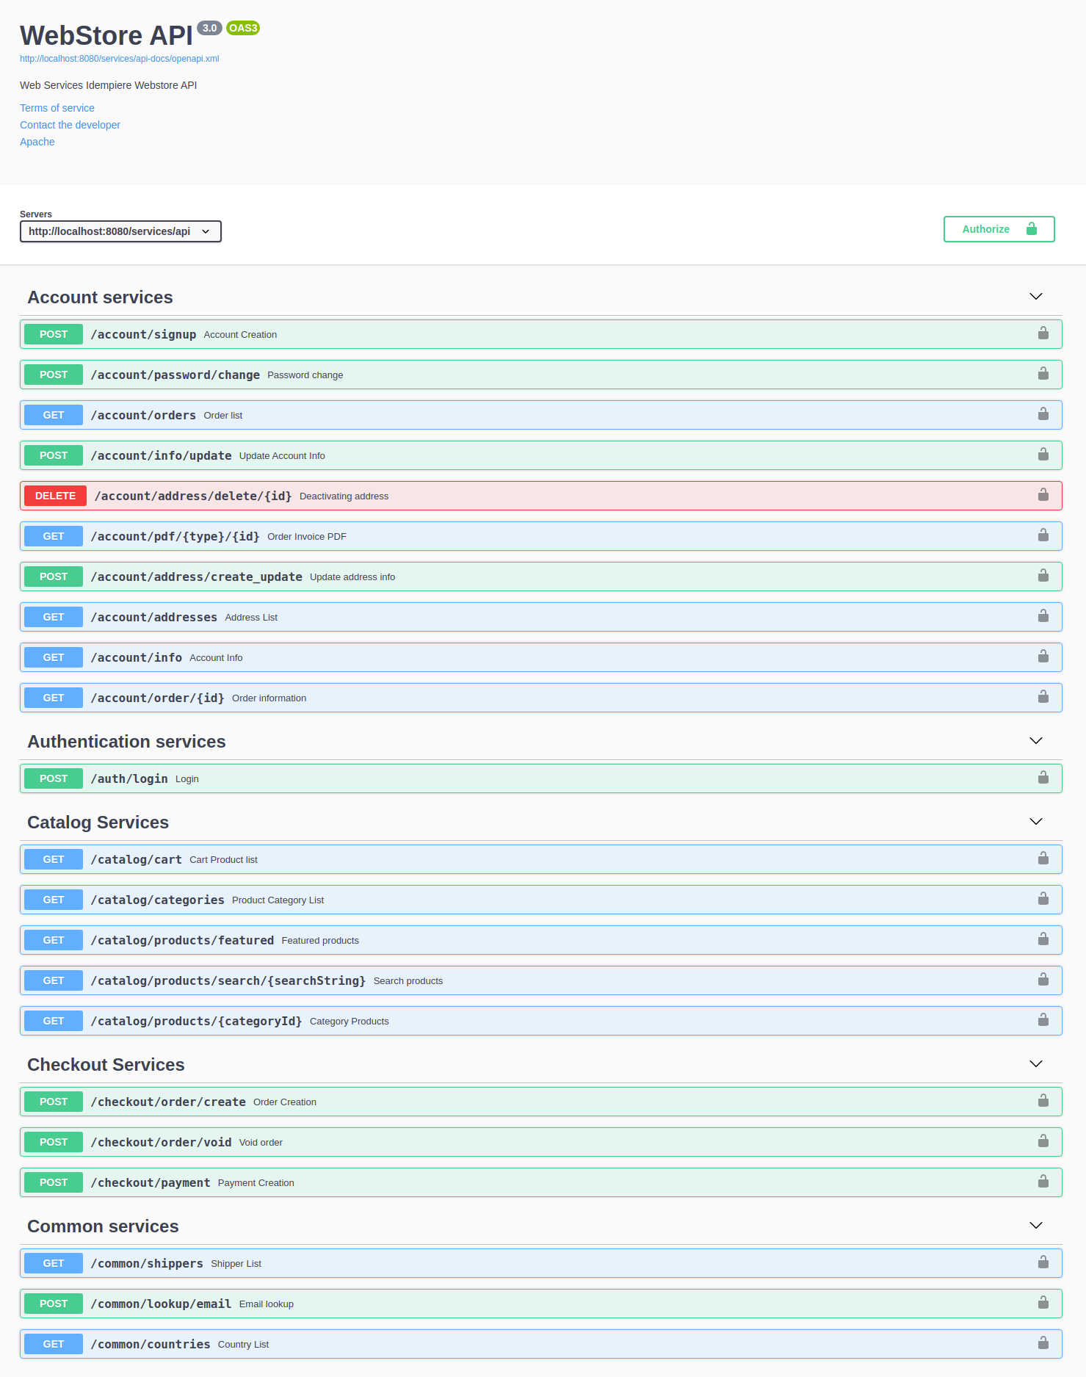Collapse the Authentication services section

coord(1035,741)
